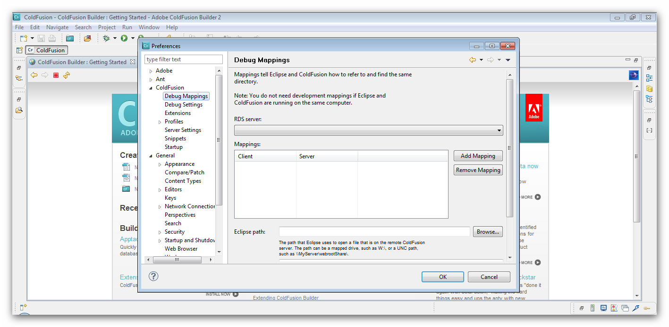The width and height of the screenshot is (669, 327).
Task: Click the folder search icon in left trim
Action: tap(19, 110)
